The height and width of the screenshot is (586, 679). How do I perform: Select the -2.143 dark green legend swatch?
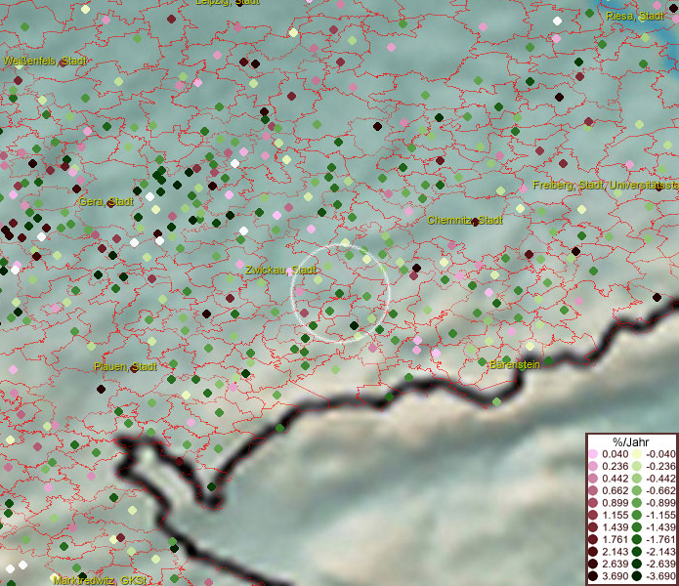(x=637, y=552)
